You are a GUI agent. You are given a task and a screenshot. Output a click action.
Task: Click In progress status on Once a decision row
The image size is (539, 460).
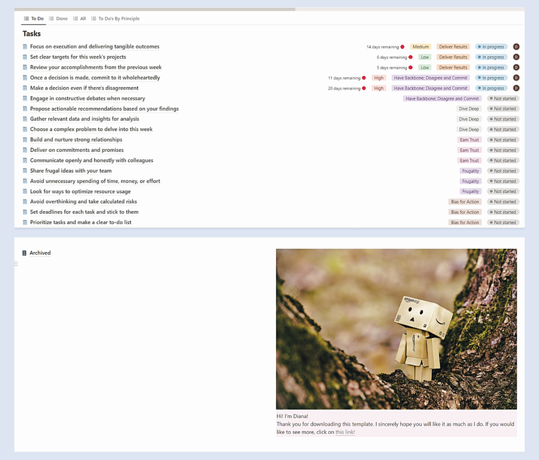pyautogui.click(x=491, y=78)
